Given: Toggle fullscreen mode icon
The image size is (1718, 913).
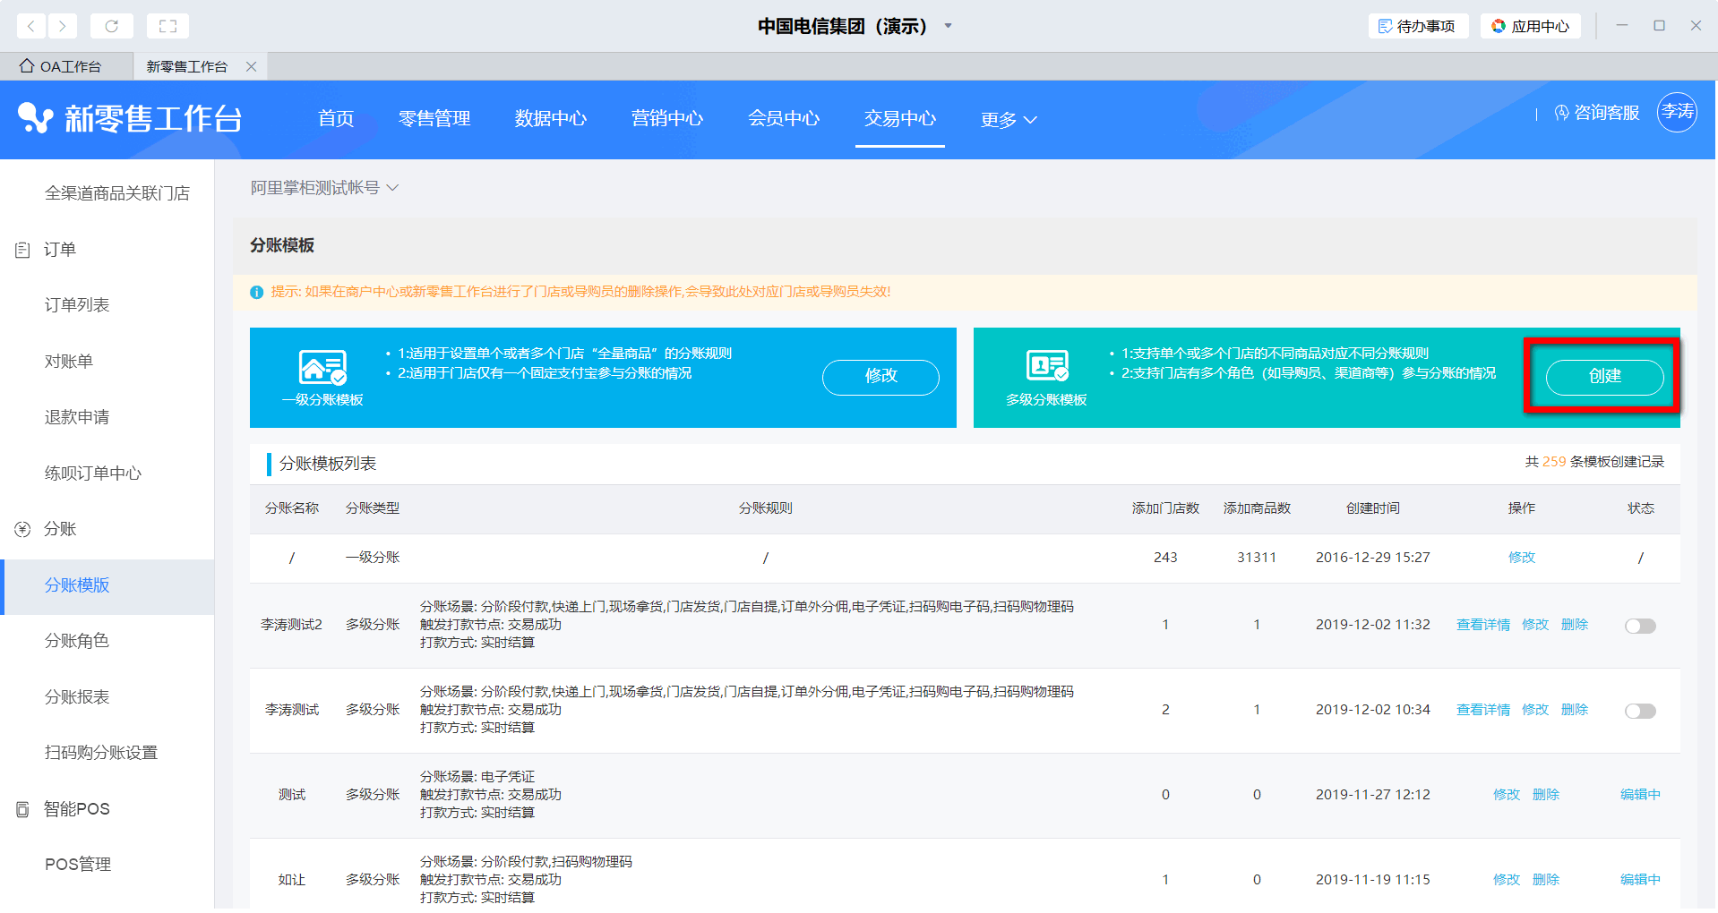Looking at the screenshot, I should (x=168, y=26).
